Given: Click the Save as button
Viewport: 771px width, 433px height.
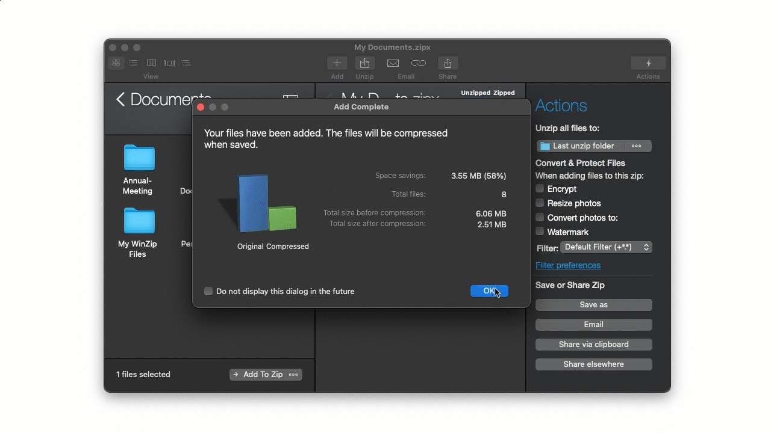Looking at the screenshot, I should [x=593, y=305].
